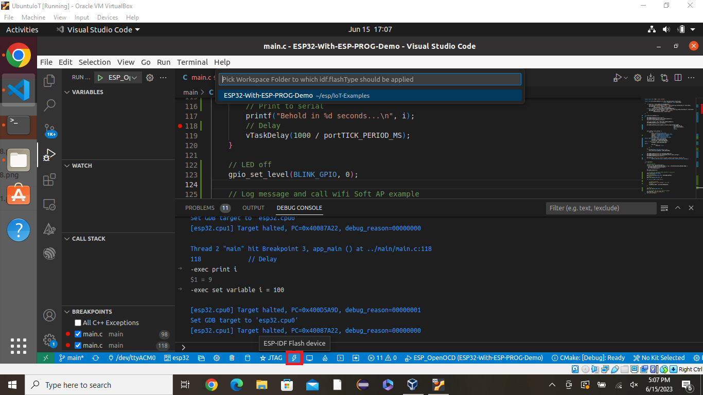Click the breakpoint dot at line 118

[180, 125]
